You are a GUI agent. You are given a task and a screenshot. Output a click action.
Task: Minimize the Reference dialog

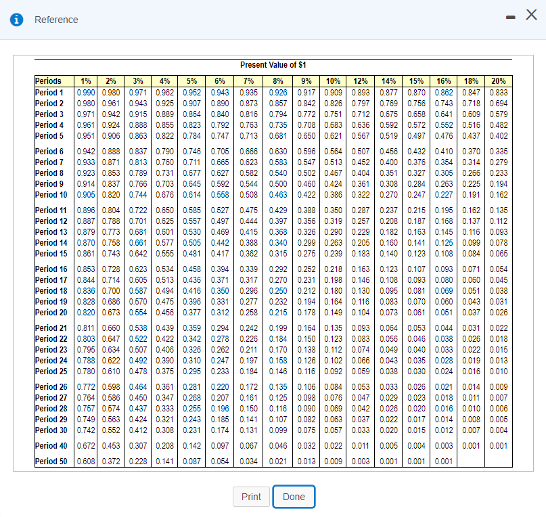coord(511,17)
